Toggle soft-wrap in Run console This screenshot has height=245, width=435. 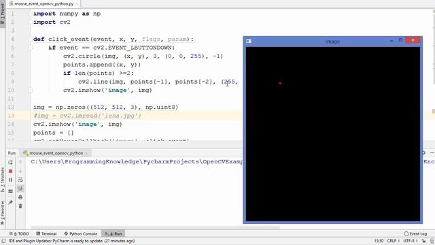coord(20,180)
